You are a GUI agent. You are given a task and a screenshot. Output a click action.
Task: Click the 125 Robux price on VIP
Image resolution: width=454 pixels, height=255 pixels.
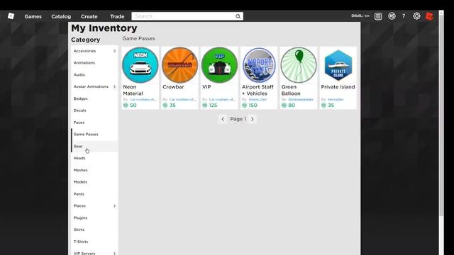point(213,106)
